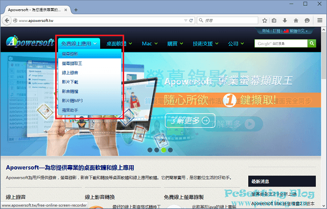Click the page vertical scrollbar thumb
Image resolution: width=327 pixels, height=209 pixels.
pyautogui.click(x=324, y=56)
